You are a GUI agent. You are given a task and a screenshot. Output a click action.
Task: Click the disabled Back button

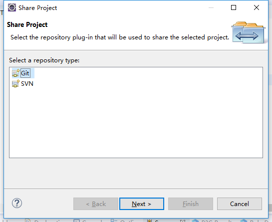pos(96,204)
